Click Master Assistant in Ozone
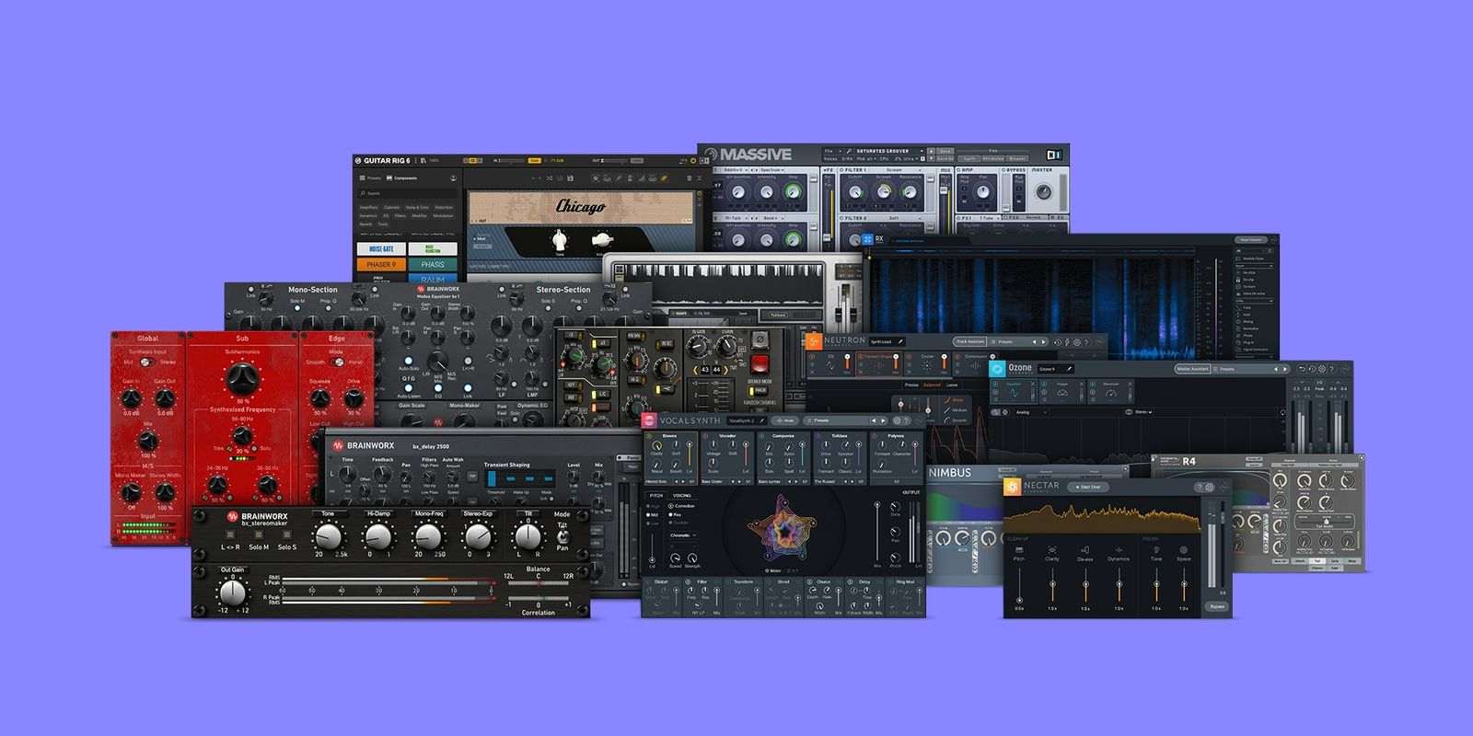The image size is (1473, 736). tap(1192, 369)
